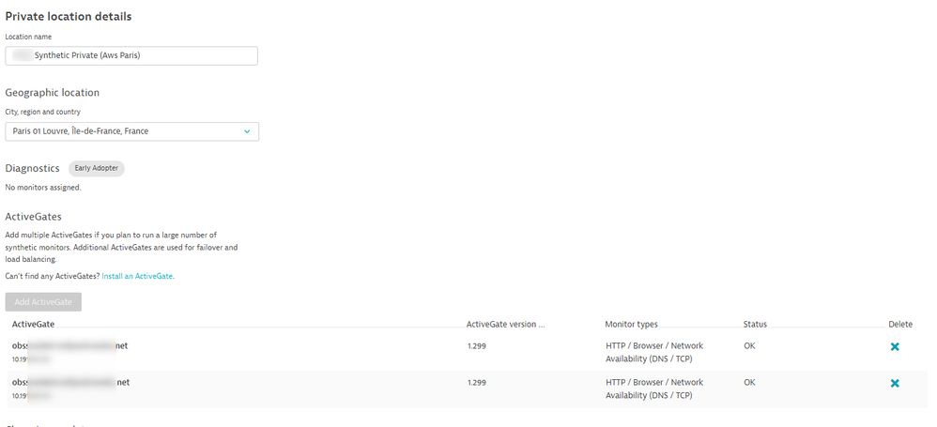Delete the first ActiveGate with the X icon
937x427 pixels.
(894, 346)
